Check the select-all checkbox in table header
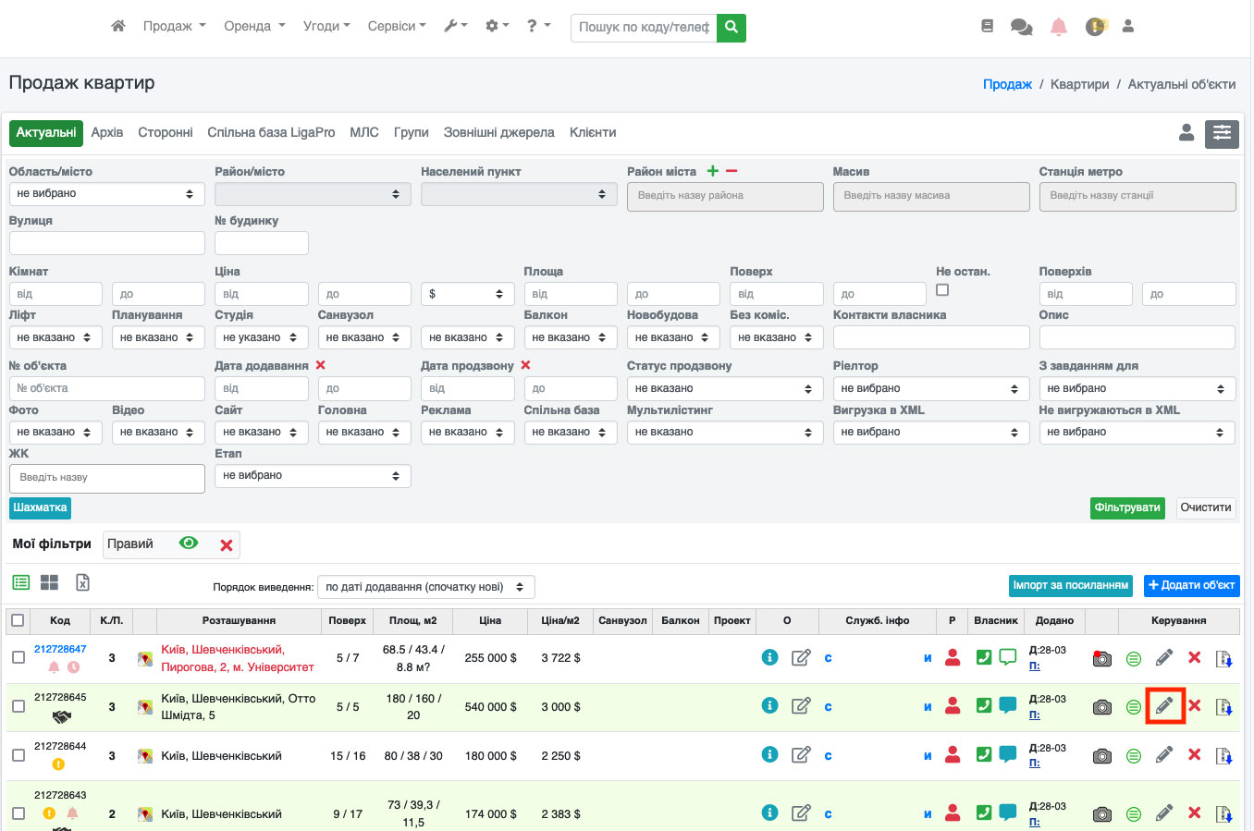 tap(18, 620)
